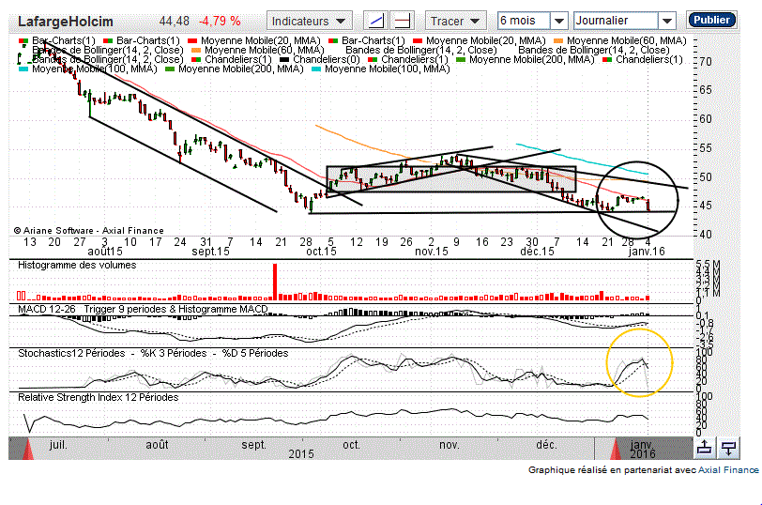Screen dimensions: 762x505
Task: Open the Axial Finance link
Action: pos(728,470)
